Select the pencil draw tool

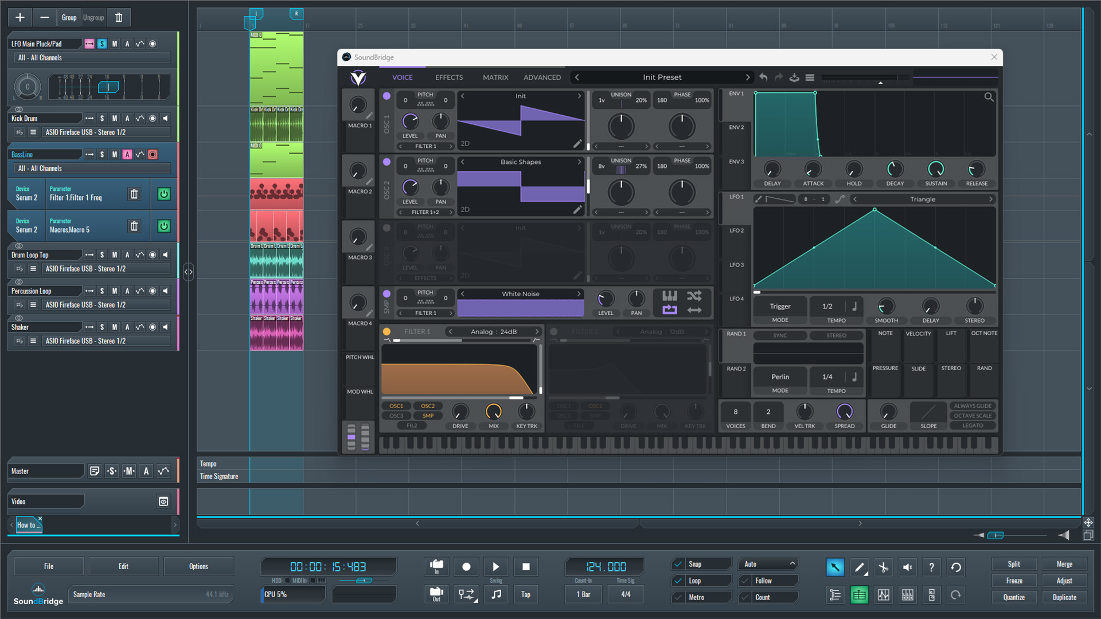[x=859, y=567]
